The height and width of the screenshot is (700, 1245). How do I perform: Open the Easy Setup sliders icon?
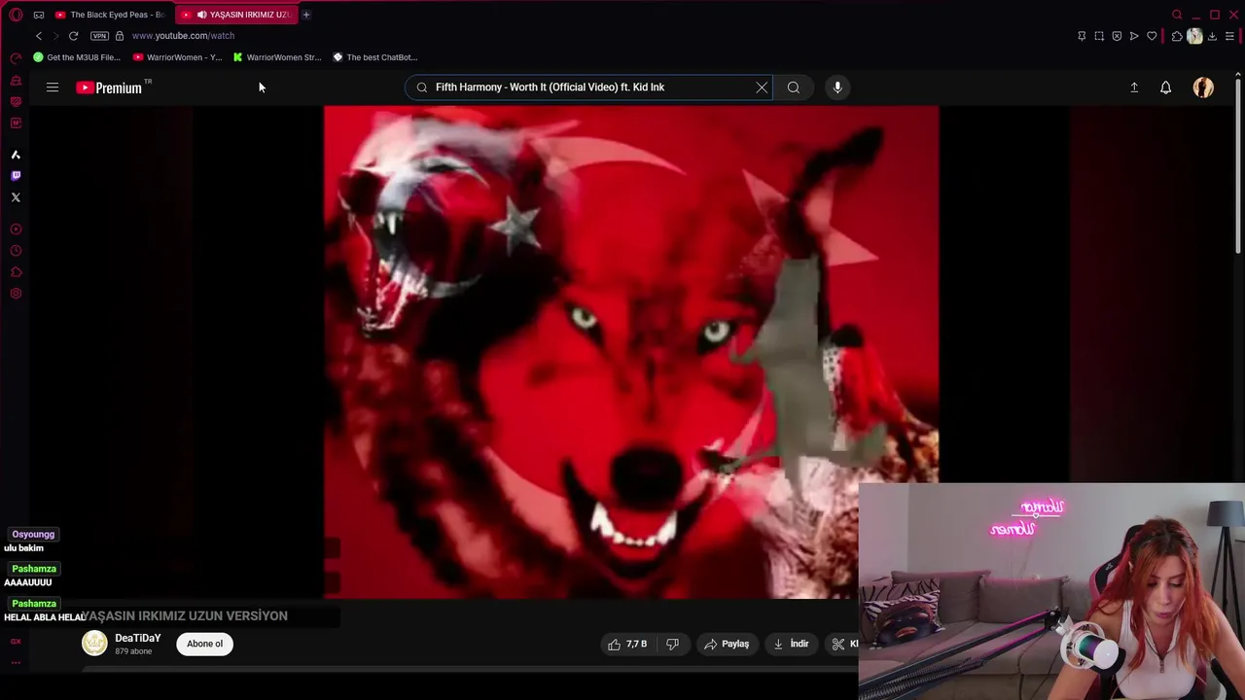1229,36
